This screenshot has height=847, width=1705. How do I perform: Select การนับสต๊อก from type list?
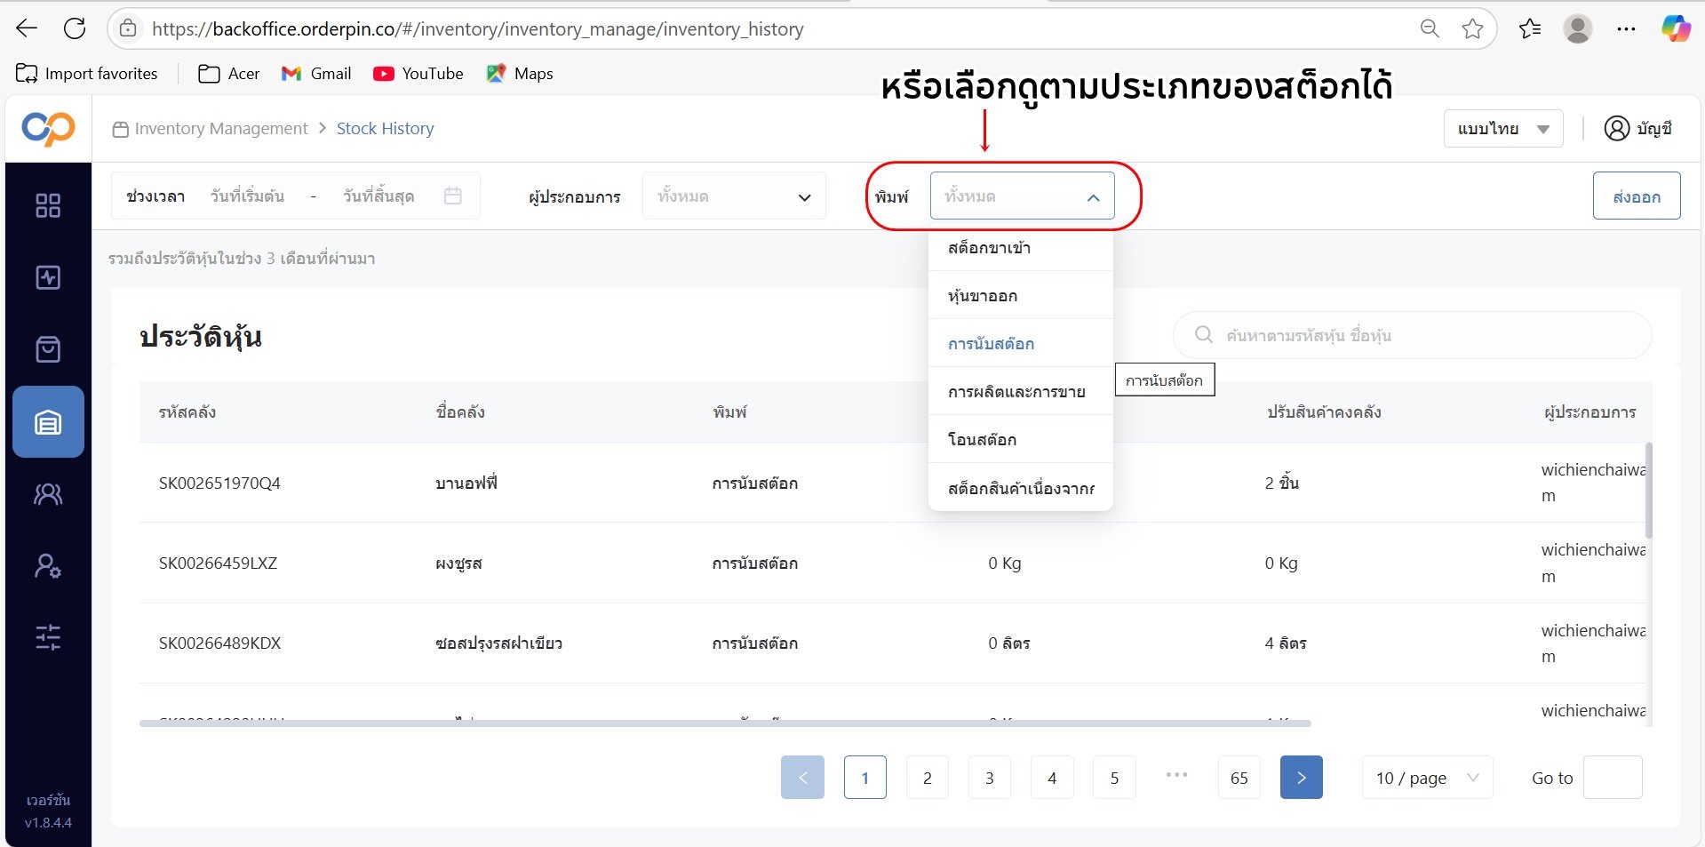point(1020,344)
